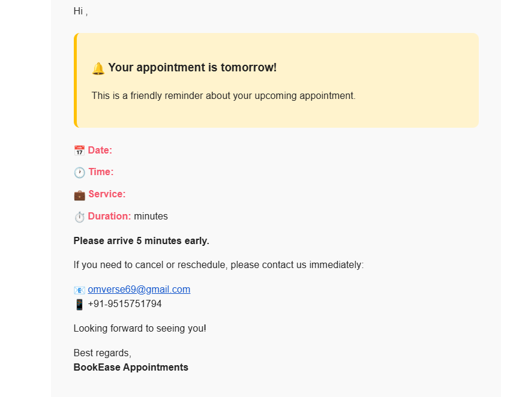The height and width of the screenshot is (397, 519).
Task: Click the "Looking forward to seeing you!" line
Action: coord(140,329)
